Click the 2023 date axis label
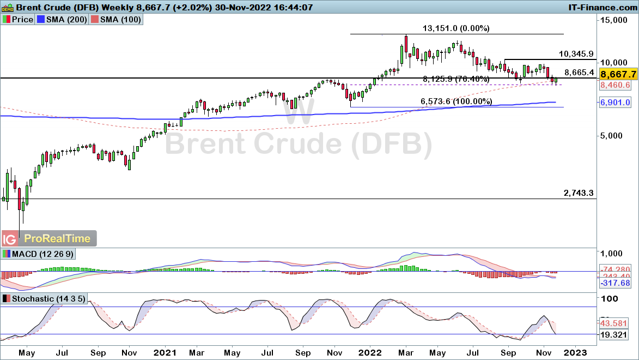 pos(576,353)
